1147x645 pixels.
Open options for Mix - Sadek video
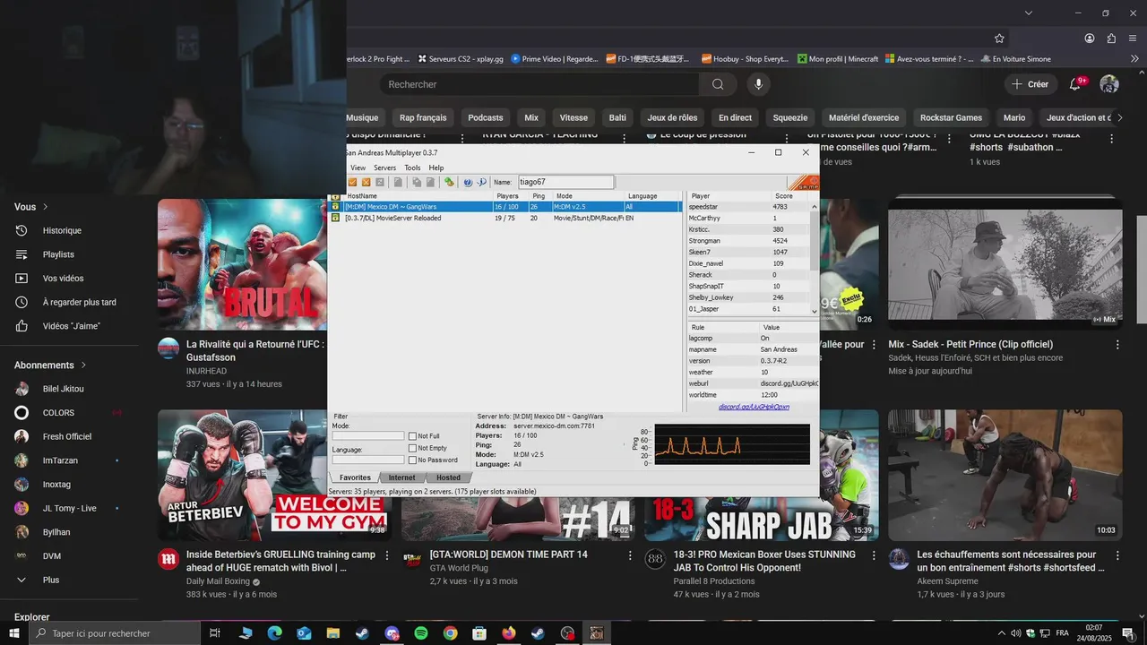pyautogui.click(x=1117, y=344)
